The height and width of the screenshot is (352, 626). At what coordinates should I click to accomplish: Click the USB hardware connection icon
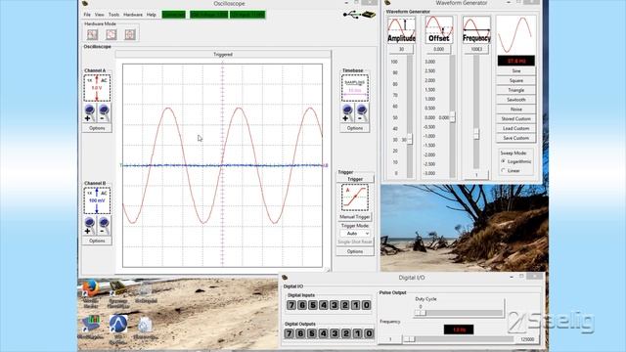pos(359,15)
